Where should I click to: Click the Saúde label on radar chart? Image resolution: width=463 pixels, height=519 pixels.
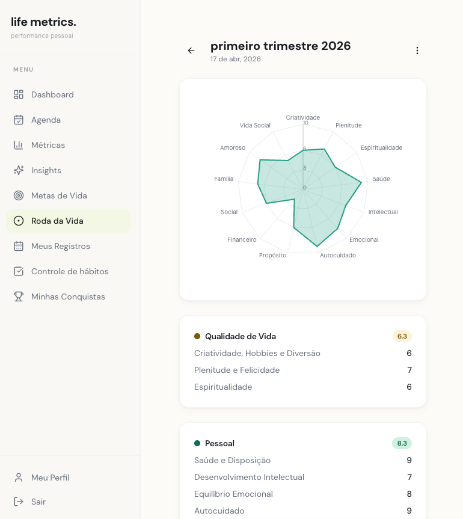click(381, 179)
